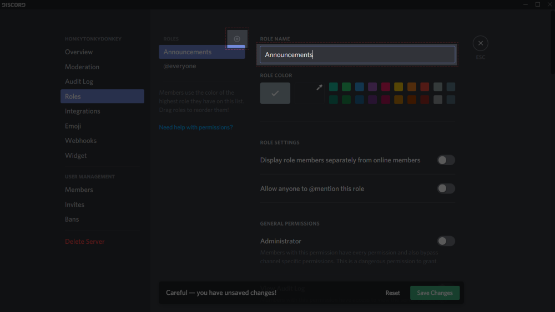Choose the bright blue role color, top row
This screenshot has width=555, height=312.
point(359,86)
